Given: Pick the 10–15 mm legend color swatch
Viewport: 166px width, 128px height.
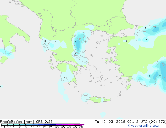Looking at the screenshot, I should (x=35, y=125).
